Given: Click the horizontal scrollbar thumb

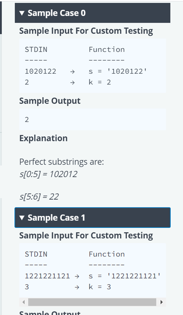Looking at the screenshot, I should [92, 302].
